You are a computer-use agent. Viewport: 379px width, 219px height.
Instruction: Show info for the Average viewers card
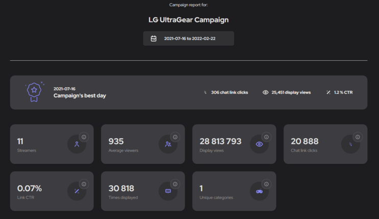175,137
